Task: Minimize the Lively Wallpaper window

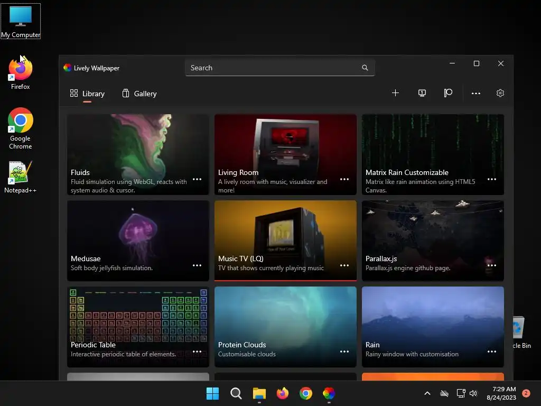Action: click(452, 63)
